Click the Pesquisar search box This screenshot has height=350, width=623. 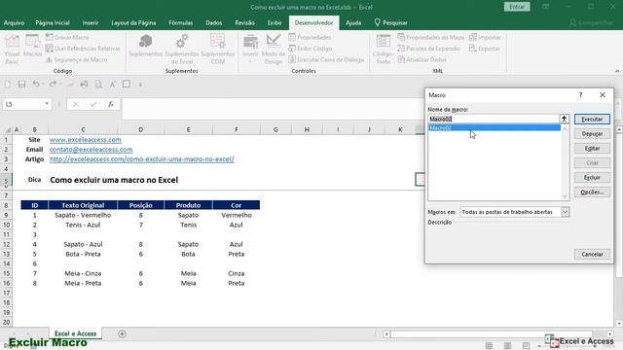click(x=391, y=23)
